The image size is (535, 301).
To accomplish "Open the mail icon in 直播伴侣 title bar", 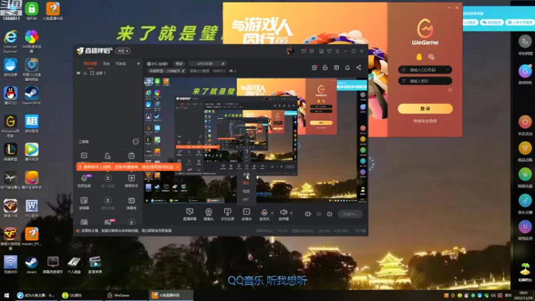I will 304,52.
